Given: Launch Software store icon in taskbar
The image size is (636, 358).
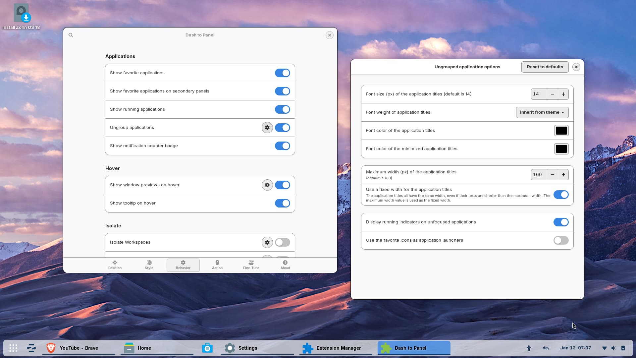Looking at the screenshot, I should pyautogui.click(x=207, y=348).
